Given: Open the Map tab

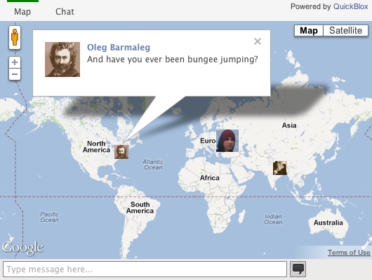Looking at the screenshot, I should click(22, 12).
